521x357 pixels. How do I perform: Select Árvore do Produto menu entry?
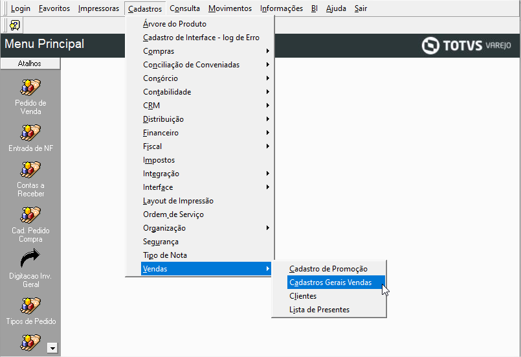tap(206, 24)
